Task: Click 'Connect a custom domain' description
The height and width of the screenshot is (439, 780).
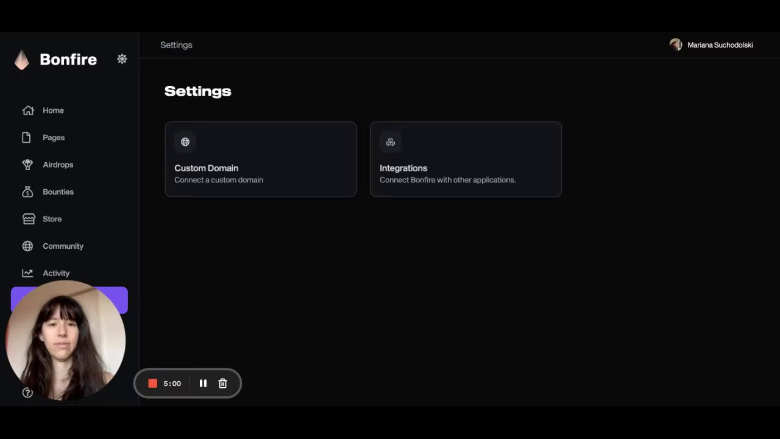Action: 219,180
